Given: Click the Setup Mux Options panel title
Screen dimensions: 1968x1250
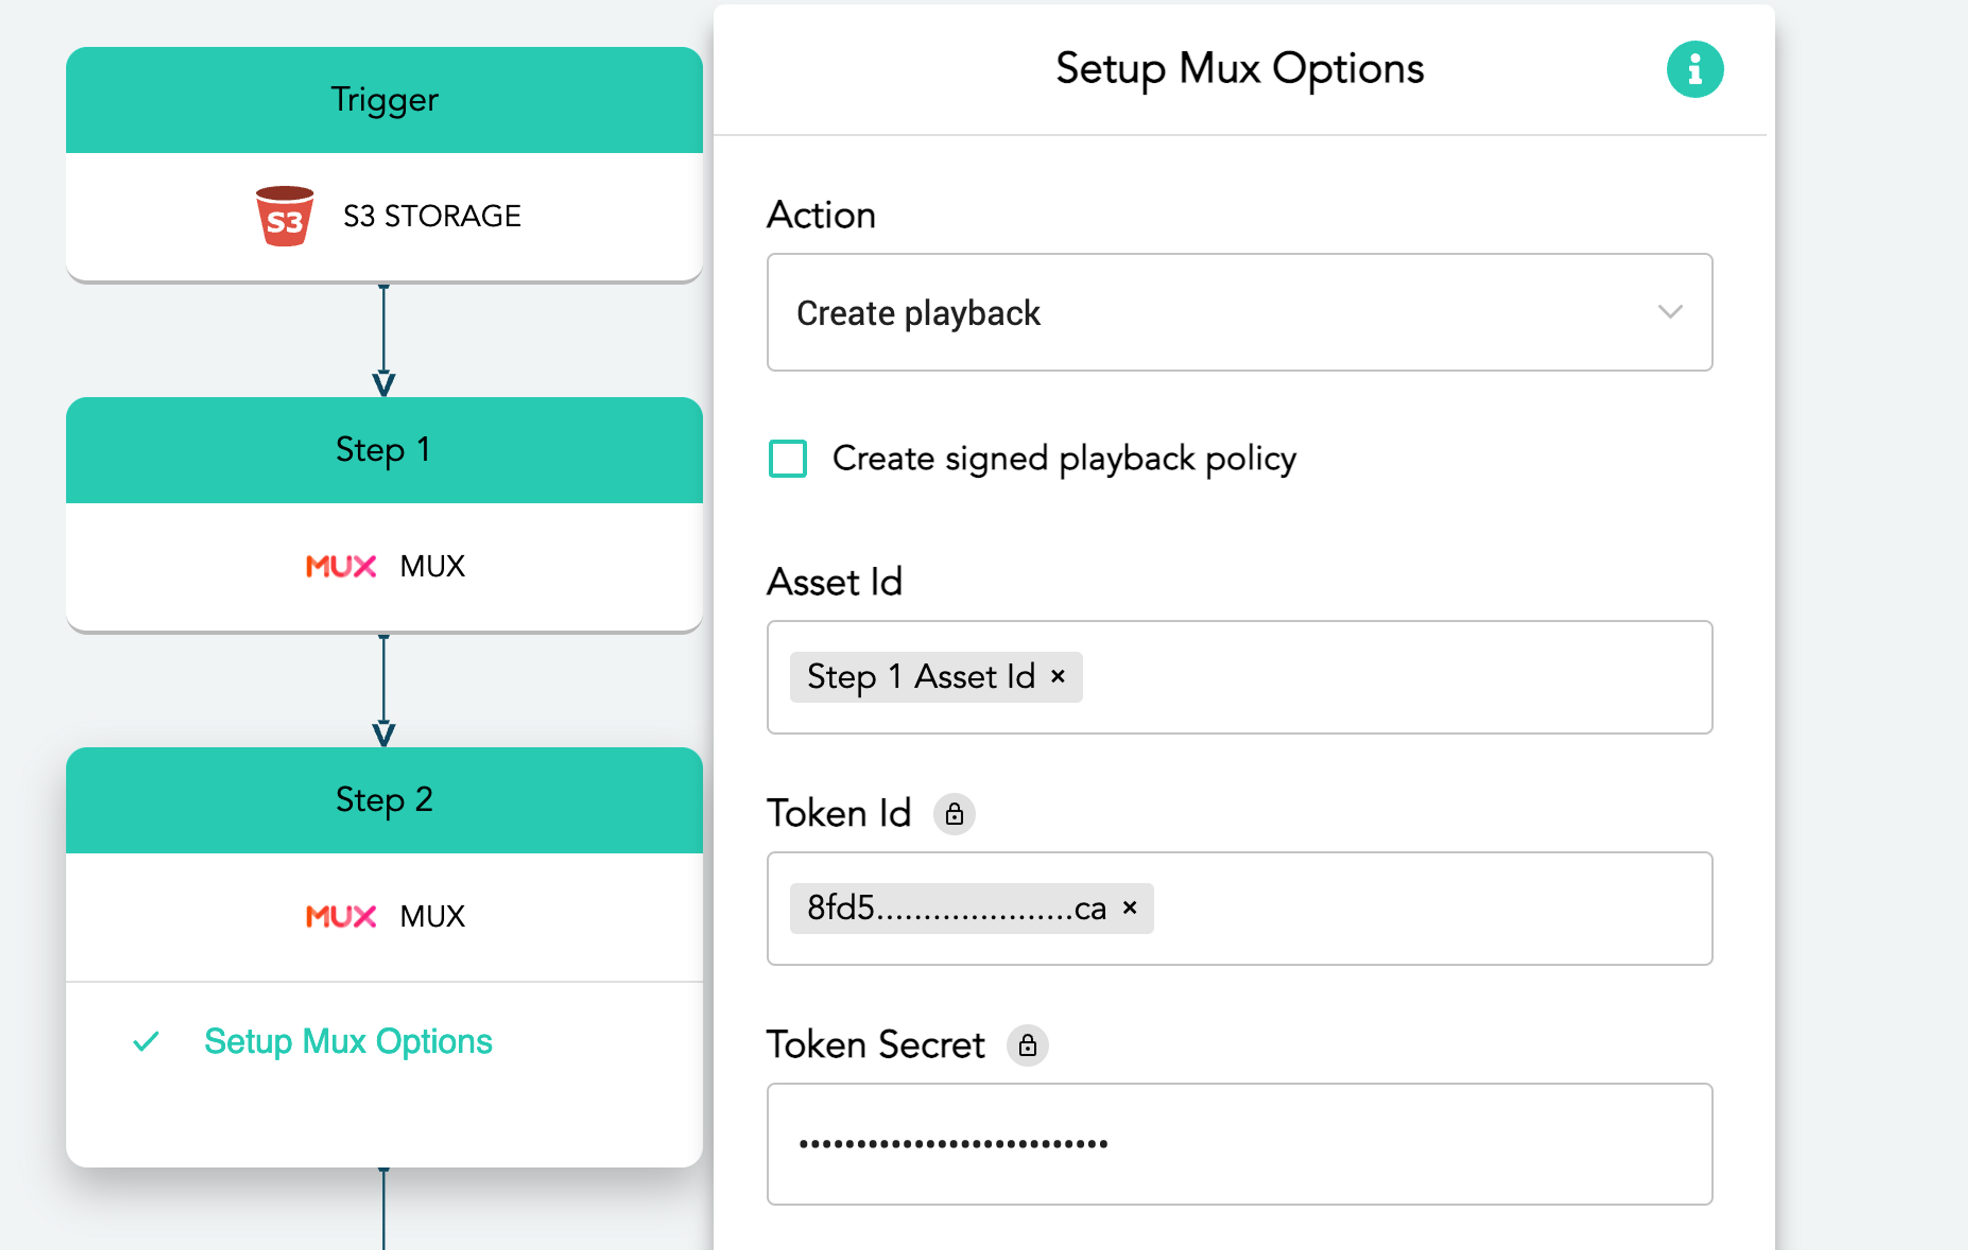Looking at the screenshot, I should click(x=1239, y=70).
